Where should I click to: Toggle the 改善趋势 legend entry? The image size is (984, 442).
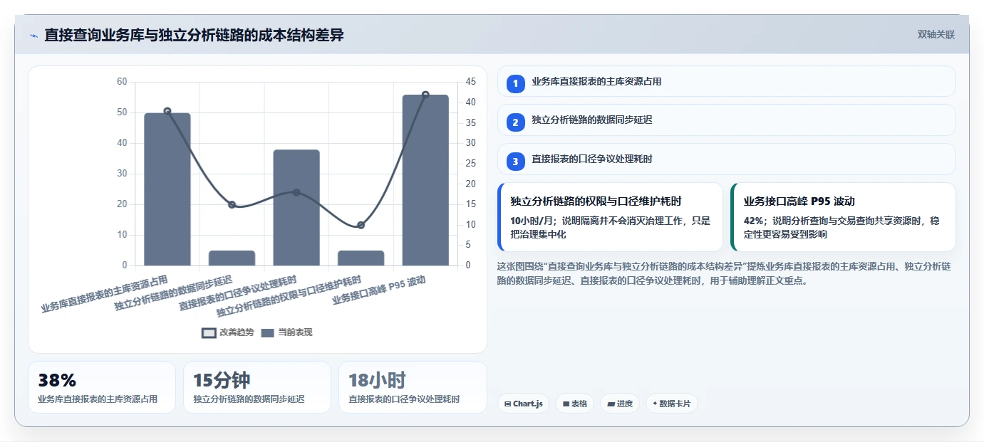click(x=228, y=332)
